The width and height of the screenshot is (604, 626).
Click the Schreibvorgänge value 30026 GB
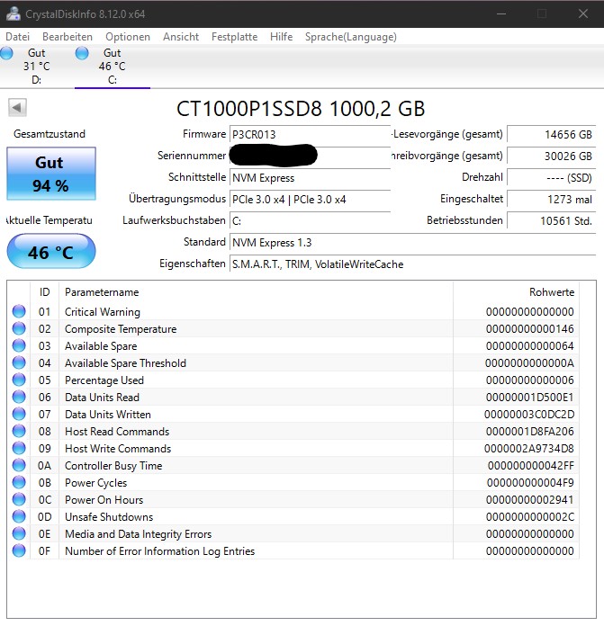551,156
